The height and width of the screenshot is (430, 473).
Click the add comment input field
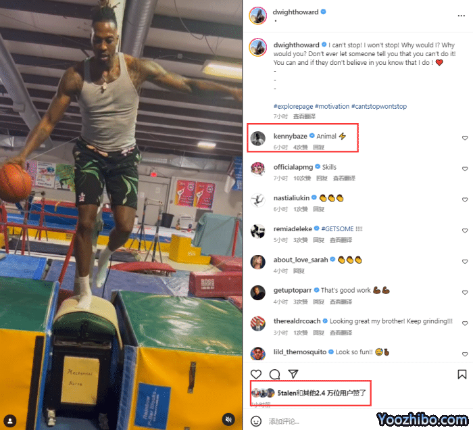320,421
